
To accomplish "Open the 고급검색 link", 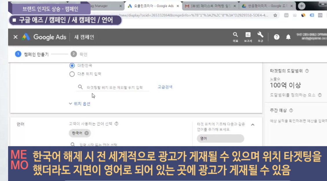I will click(165, 87).
